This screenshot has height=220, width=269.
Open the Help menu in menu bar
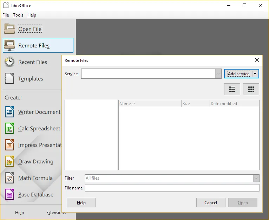pyautogui.click(x=32, y=15)
